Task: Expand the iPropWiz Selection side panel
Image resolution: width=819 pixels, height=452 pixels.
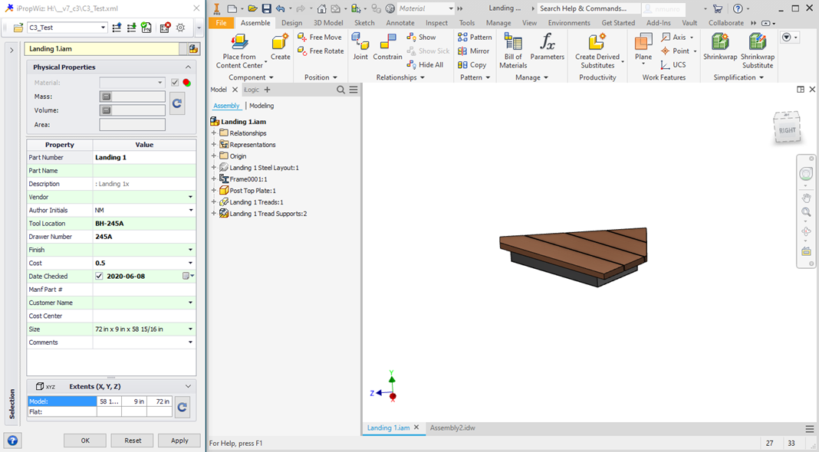Action: coord(12,50)
